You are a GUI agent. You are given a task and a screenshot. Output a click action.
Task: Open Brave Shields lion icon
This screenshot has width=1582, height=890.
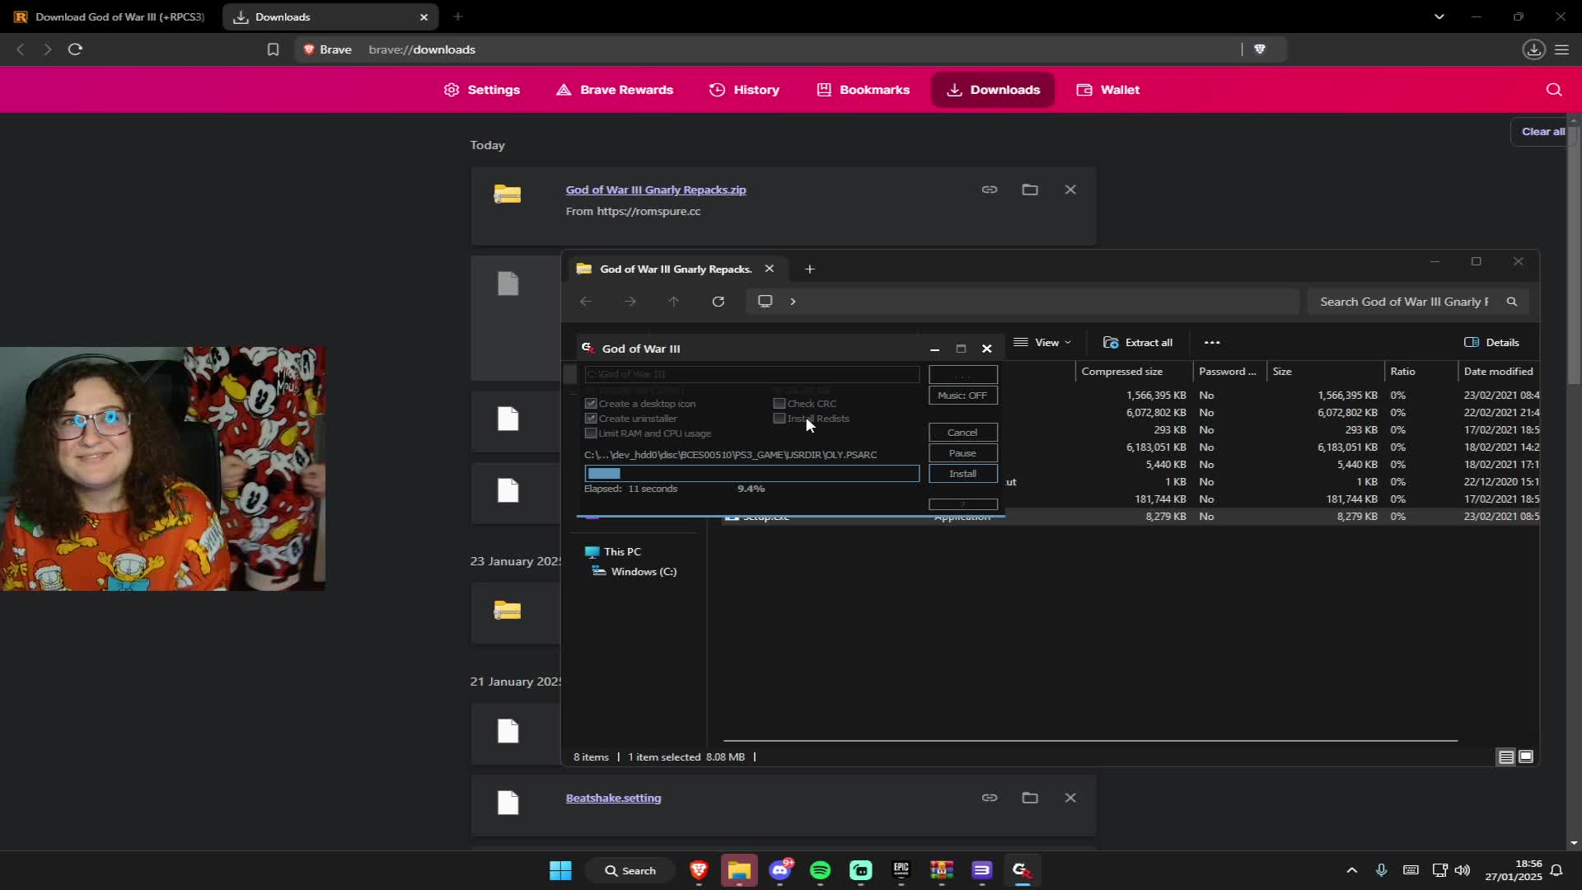[x=1259, y=49]
